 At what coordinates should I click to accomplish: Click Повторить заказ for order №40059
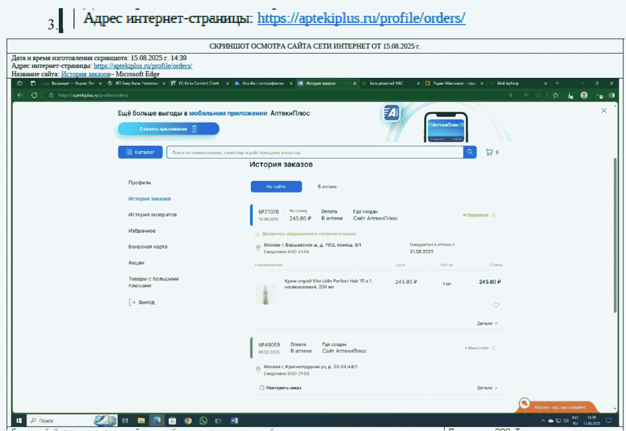(280, 388)
